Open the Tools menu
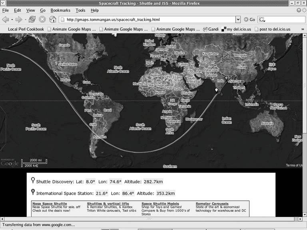307x230 pixels. pos(80,10)
